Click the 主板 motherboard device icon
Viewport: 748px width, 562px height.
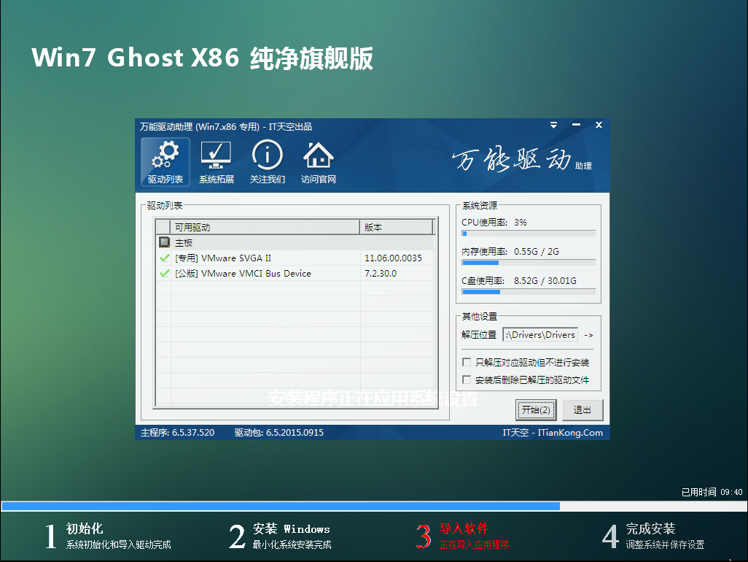pyautogui.click(x=164, y=242)
